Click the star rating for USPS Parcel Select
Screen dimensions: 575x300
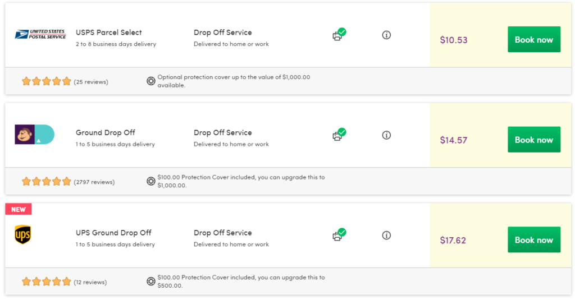pyautogui.click(x=47, y=81)
